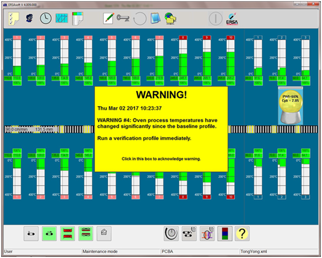Click the PWI crystal ball indicator
The image size is (322, 258).
click(291, 106)
